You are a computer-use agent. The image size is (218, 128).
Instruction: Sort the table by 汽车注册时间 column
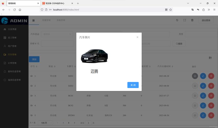click(x=172, y=66)
